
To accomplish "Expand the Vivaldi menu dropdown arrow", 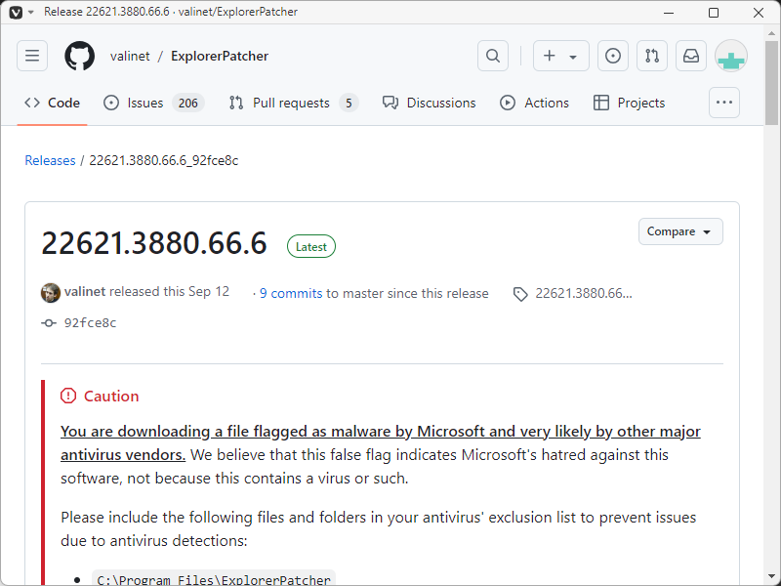I will 31,12.
